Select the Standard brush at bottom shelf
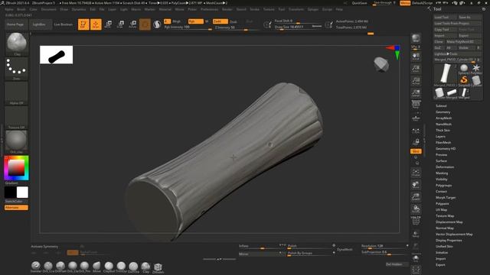 click(x=36, y=267)
